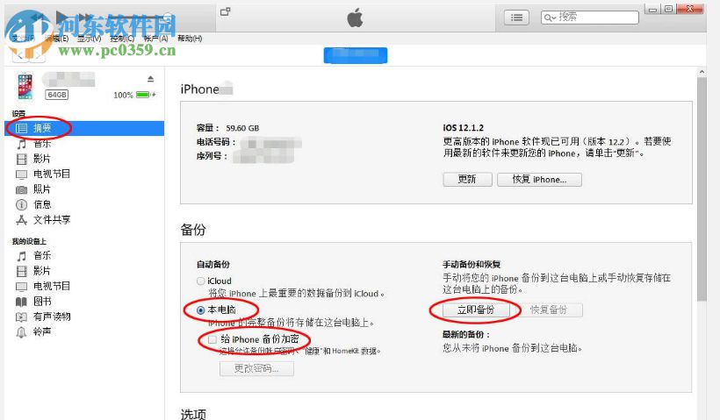720x420 pixels.
Task: Enable 给 iPhone 备份加密 checkbox
Action: click(212, 339)
